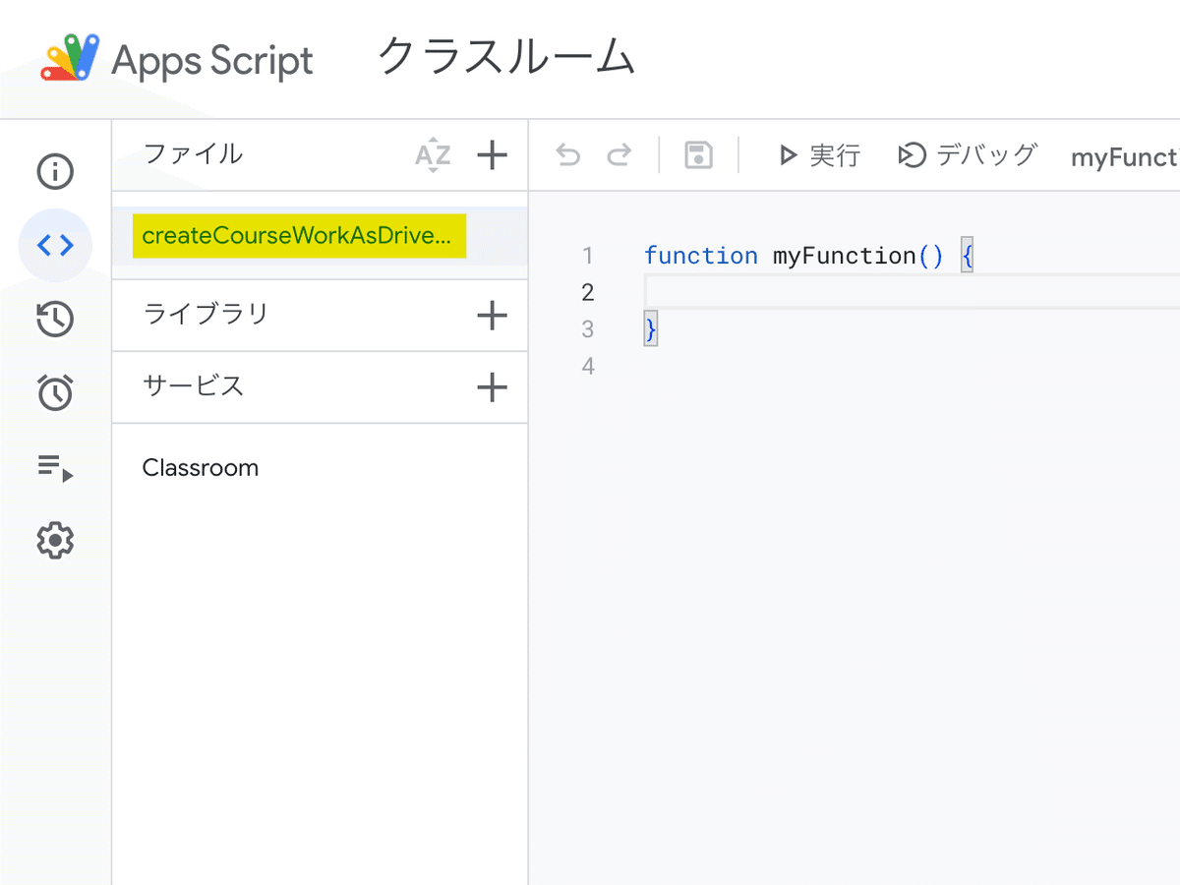The image size is (1180, 885).
Task: Run the script with 実行 button
Action: tap(819, 155)
